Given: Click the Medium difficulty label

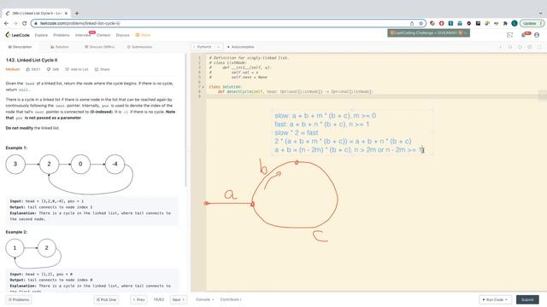Looking at the screenshot, I should tap(13, 69).
